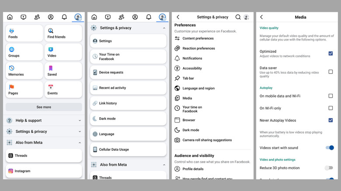341x191 pixels.
Task: Tap the back arrow beside Media title
Action: coord(261,17)
